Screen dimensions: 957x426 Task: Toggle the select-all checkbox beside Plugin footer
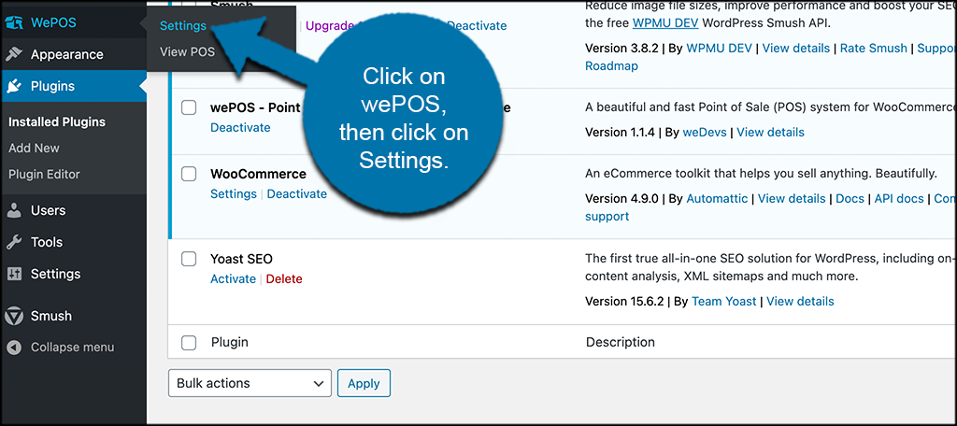click(x=189, y=342)
